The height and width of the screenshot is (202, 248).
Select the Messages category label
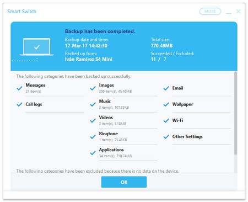[35, 85]
